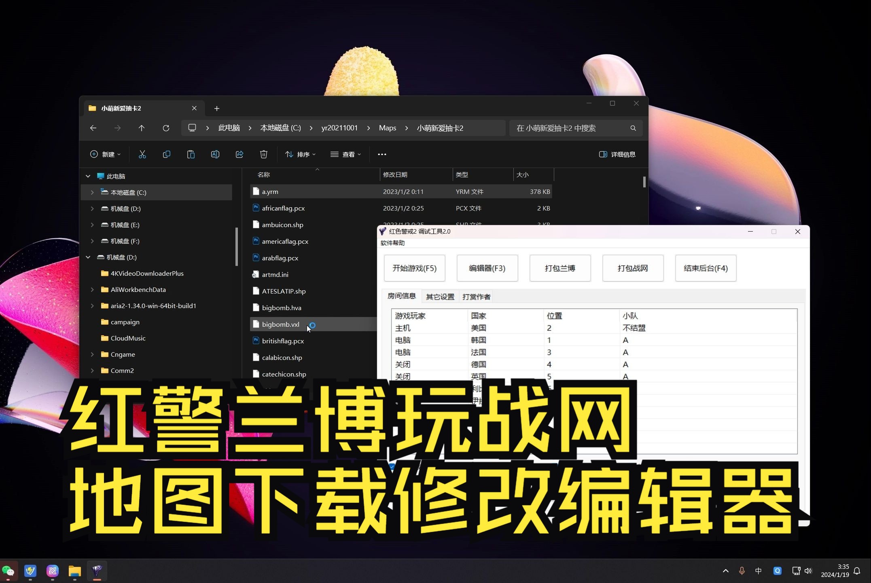Switch to 其它设置 tab

439,297
